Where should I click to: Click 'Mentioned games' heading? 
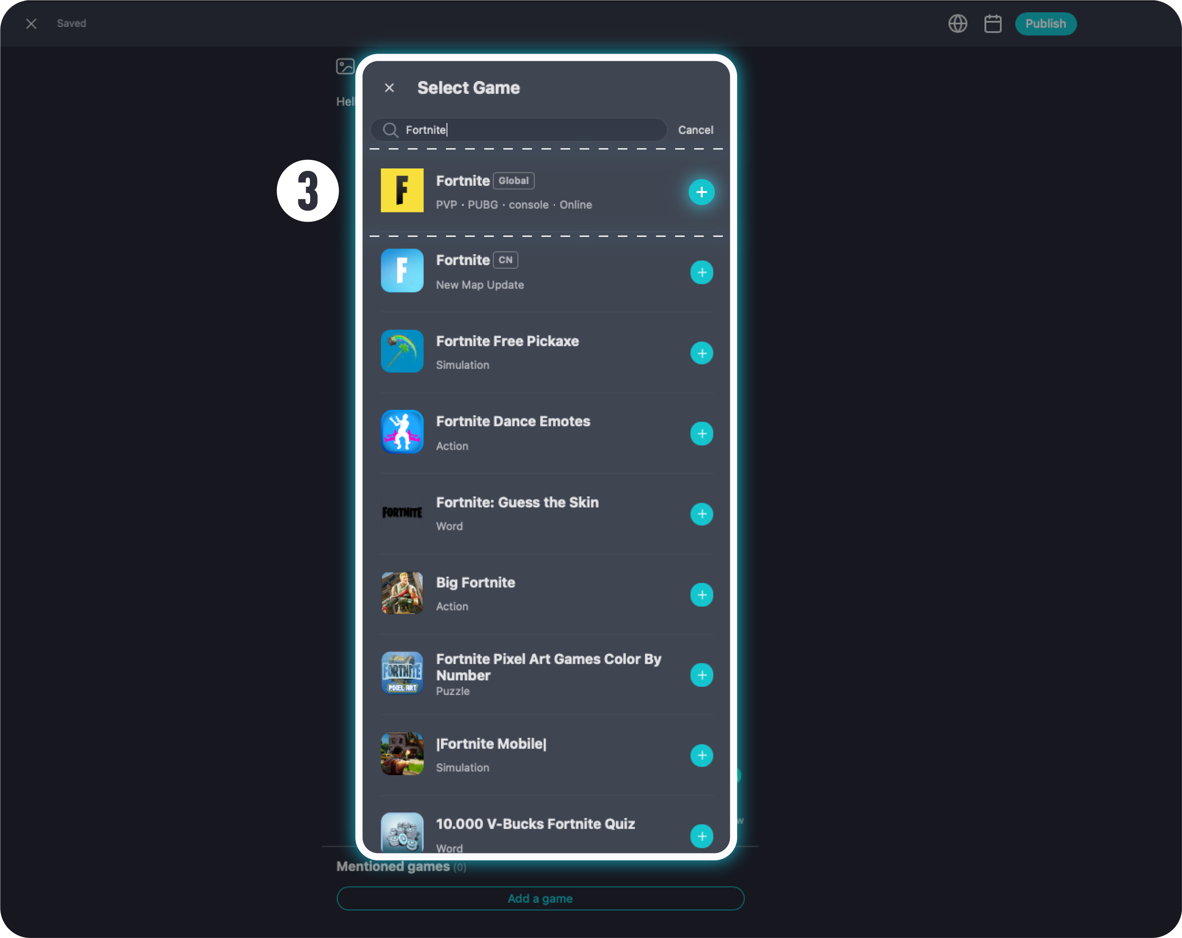(x=393, y=867)
